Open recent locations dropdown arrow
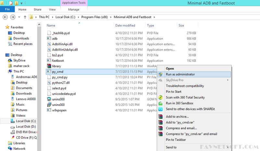Viewport: 260px width, 151px height. coord(19,17)
